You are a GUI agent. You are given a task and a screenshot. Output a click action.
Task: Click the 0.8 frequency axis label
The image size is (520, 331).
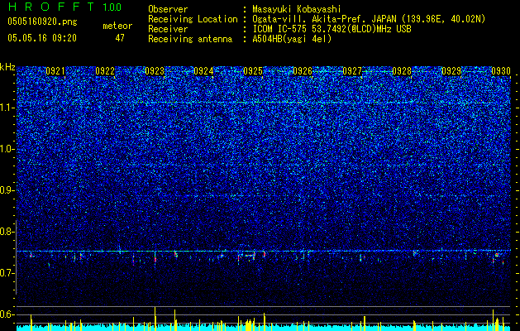click(7, 232)
